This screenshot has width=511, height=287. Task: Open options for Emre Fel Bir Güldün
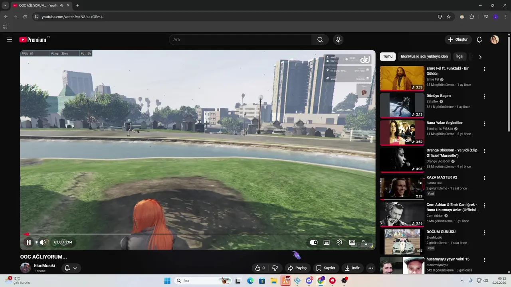pyautogui.click(x=485, y=69)
